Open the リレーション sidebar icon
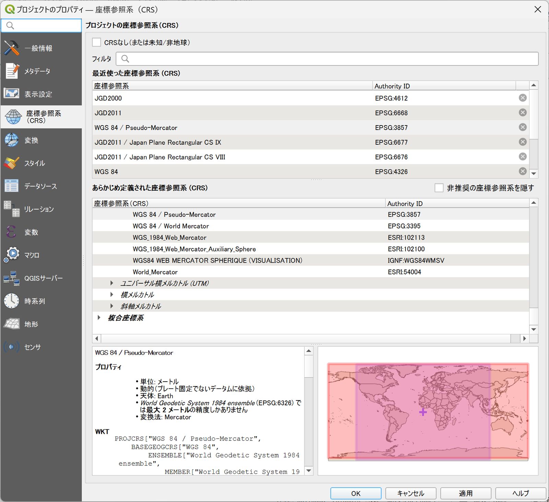The height and width of the screenshot is (502, 549). coord(12,209)
